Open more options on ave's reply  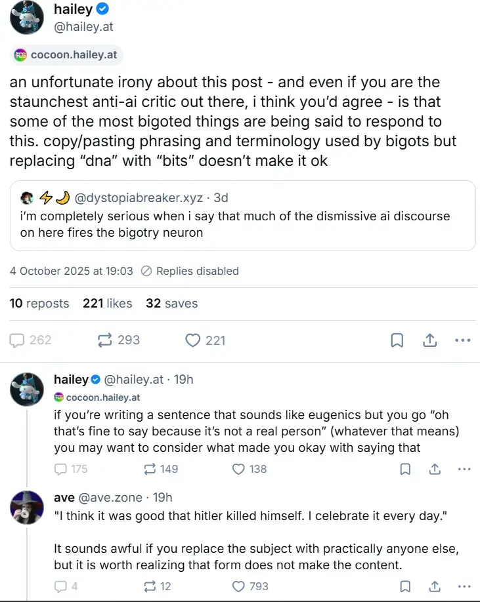point(464,586)
